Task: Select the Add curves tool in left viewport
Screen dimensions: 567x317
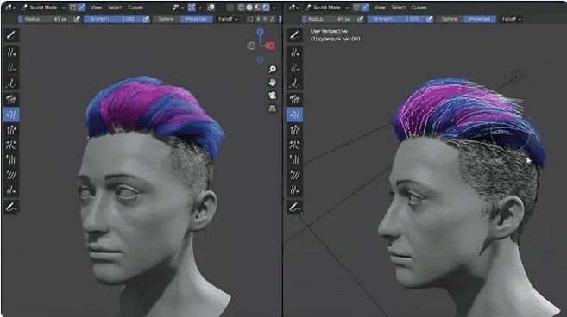Action: click(x=11, y=53)
